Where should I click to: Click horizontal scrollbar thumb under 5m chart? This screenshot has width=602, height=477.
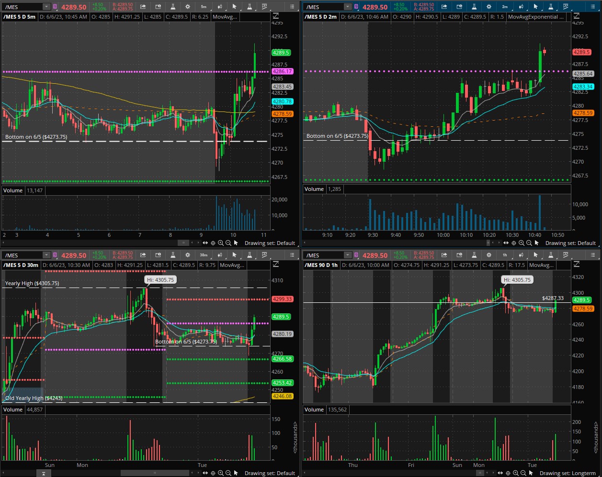coord(183,243)
